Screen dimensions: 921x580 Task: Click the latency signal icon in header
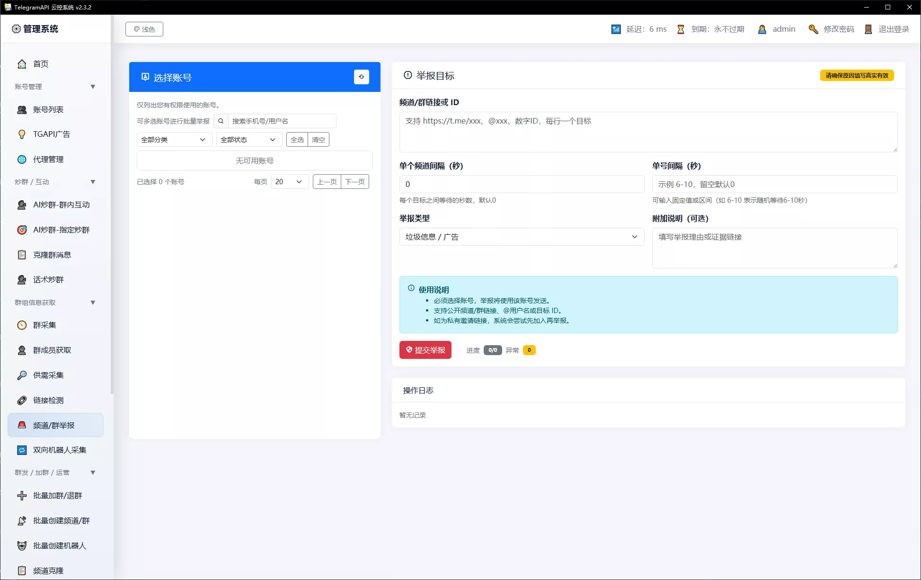616,29
